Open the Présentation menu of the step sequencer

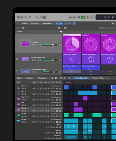(x=43, y=78)
